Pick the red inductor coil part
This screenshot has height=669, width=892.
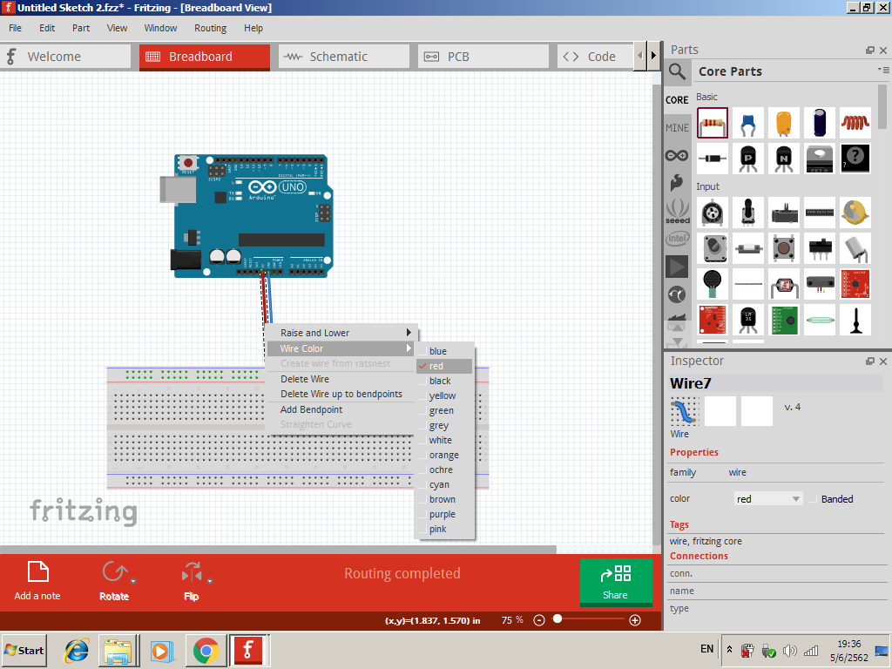[855, 123]
